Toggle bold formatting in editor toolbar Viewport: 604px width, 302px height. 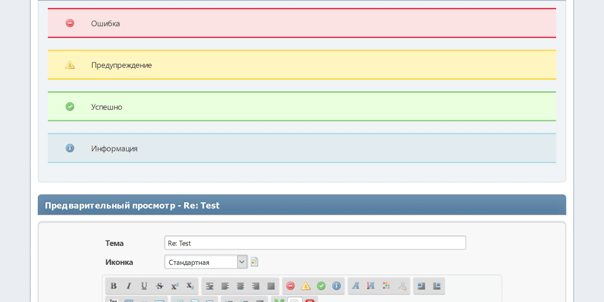point(114,286)
